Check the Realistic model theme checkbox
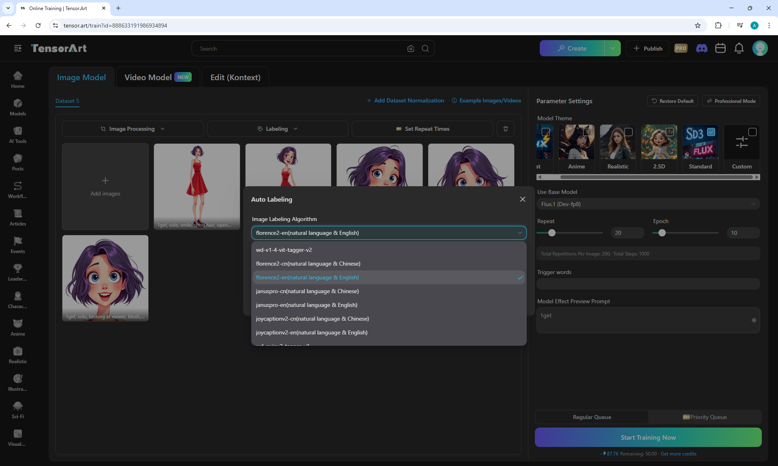This screenshot has height=466, width=778. (628, 132)
